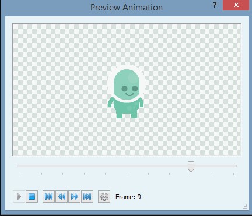252x216 pixels.
Task: Step forward one frame
Action: (74, 197)
